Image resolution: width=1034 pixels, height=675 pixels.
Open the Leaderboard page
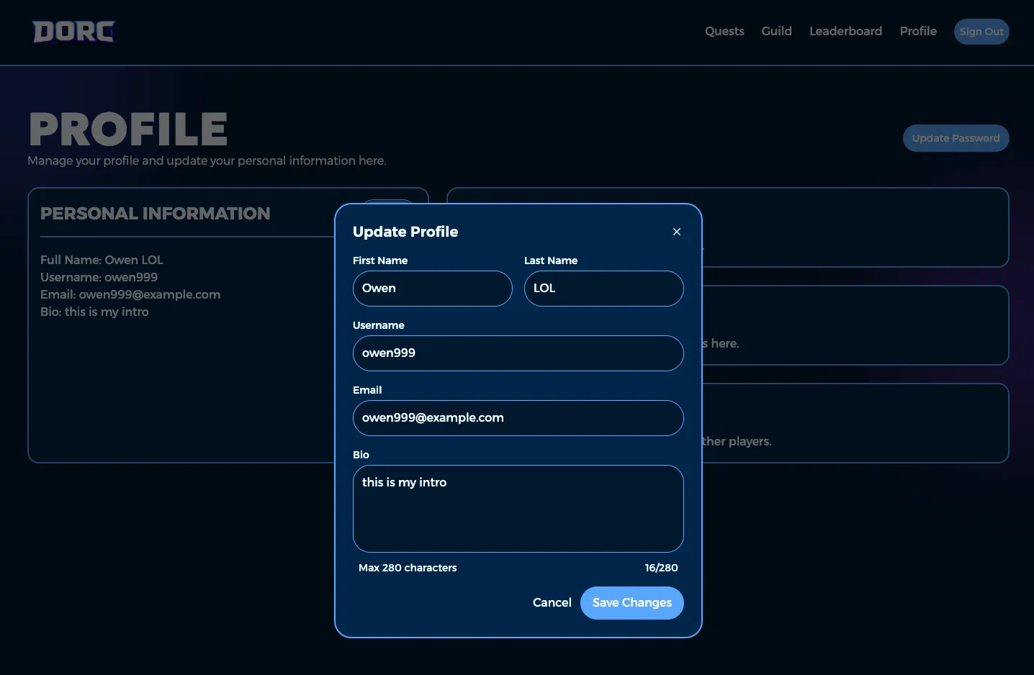pyautogui.click(x=845, y=31)
